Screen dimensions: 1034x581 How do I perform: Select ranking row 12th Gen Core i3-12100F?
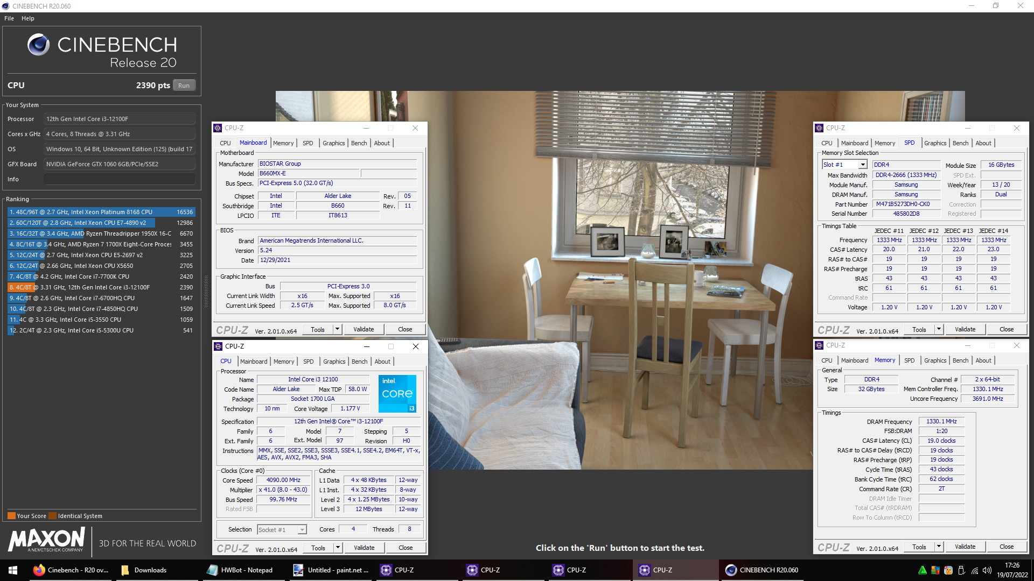(x=101, y=287)
